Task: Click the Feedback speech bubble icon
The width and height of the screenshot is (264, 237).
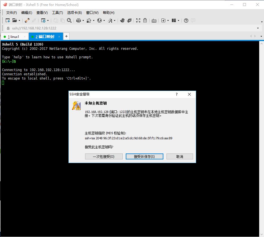Action: coord(193,20)
